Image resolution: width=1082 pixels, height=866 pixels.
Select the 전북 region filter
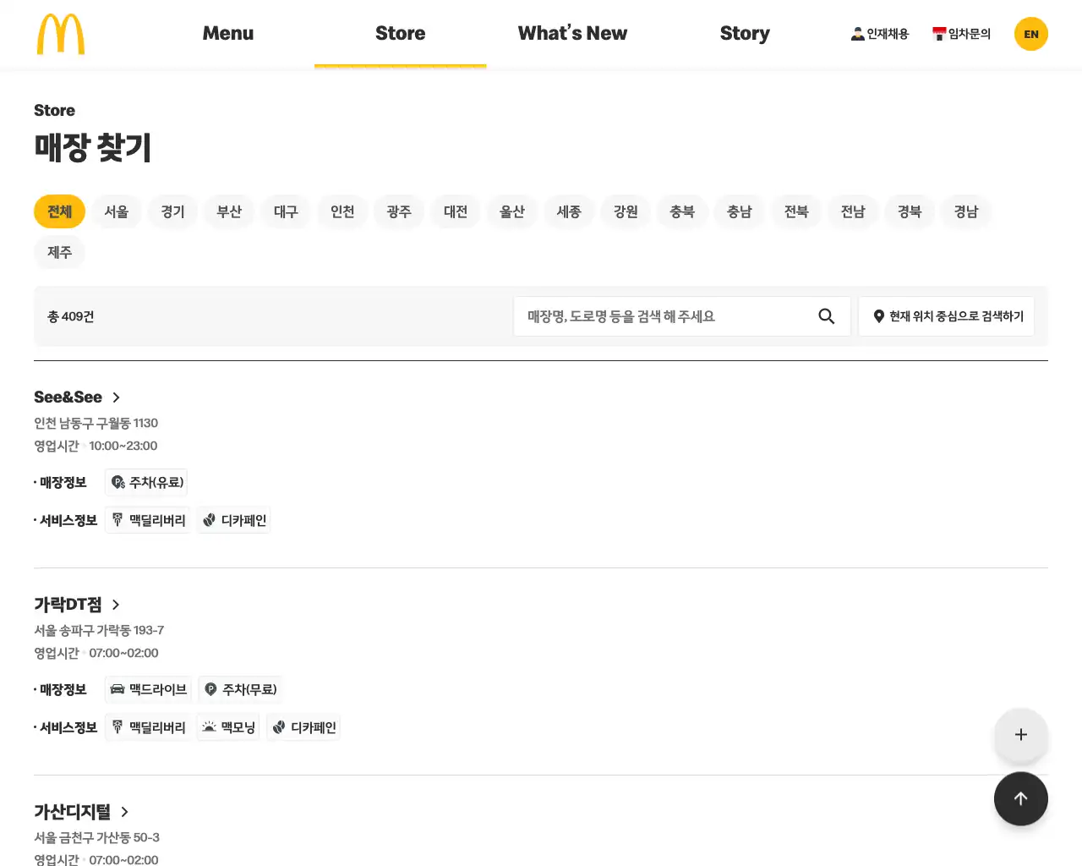coord(796,211)
